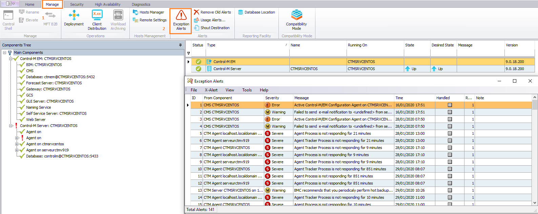Click the Elevate button

pyautogui.click(x=28, y=20)
